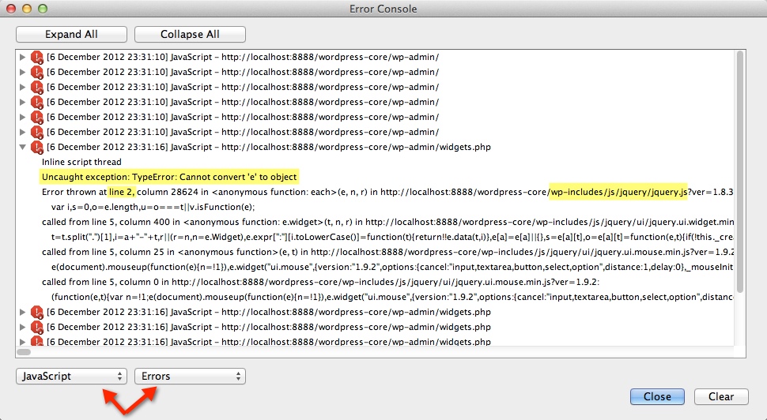The height and width of the screenshot is (420, 767).
Task: Click the error icon on the sixth wp-admin/ entry
Action: point(36,133)
